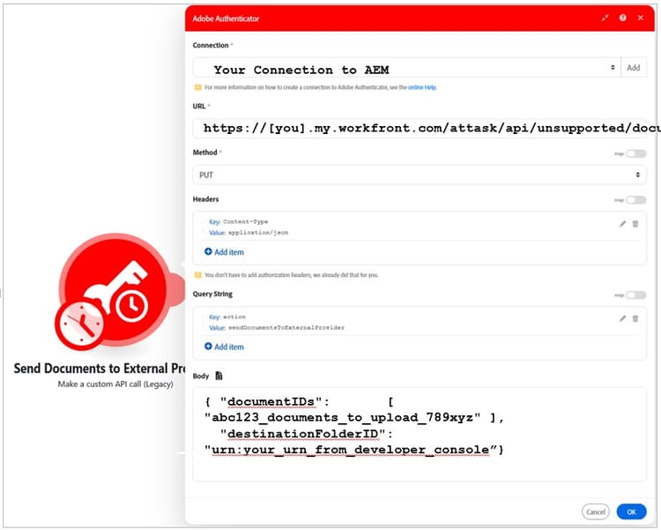Screen dimensions: 661x530
Task: Toggle the Map switch for Method
Action: tap(635, 153)
